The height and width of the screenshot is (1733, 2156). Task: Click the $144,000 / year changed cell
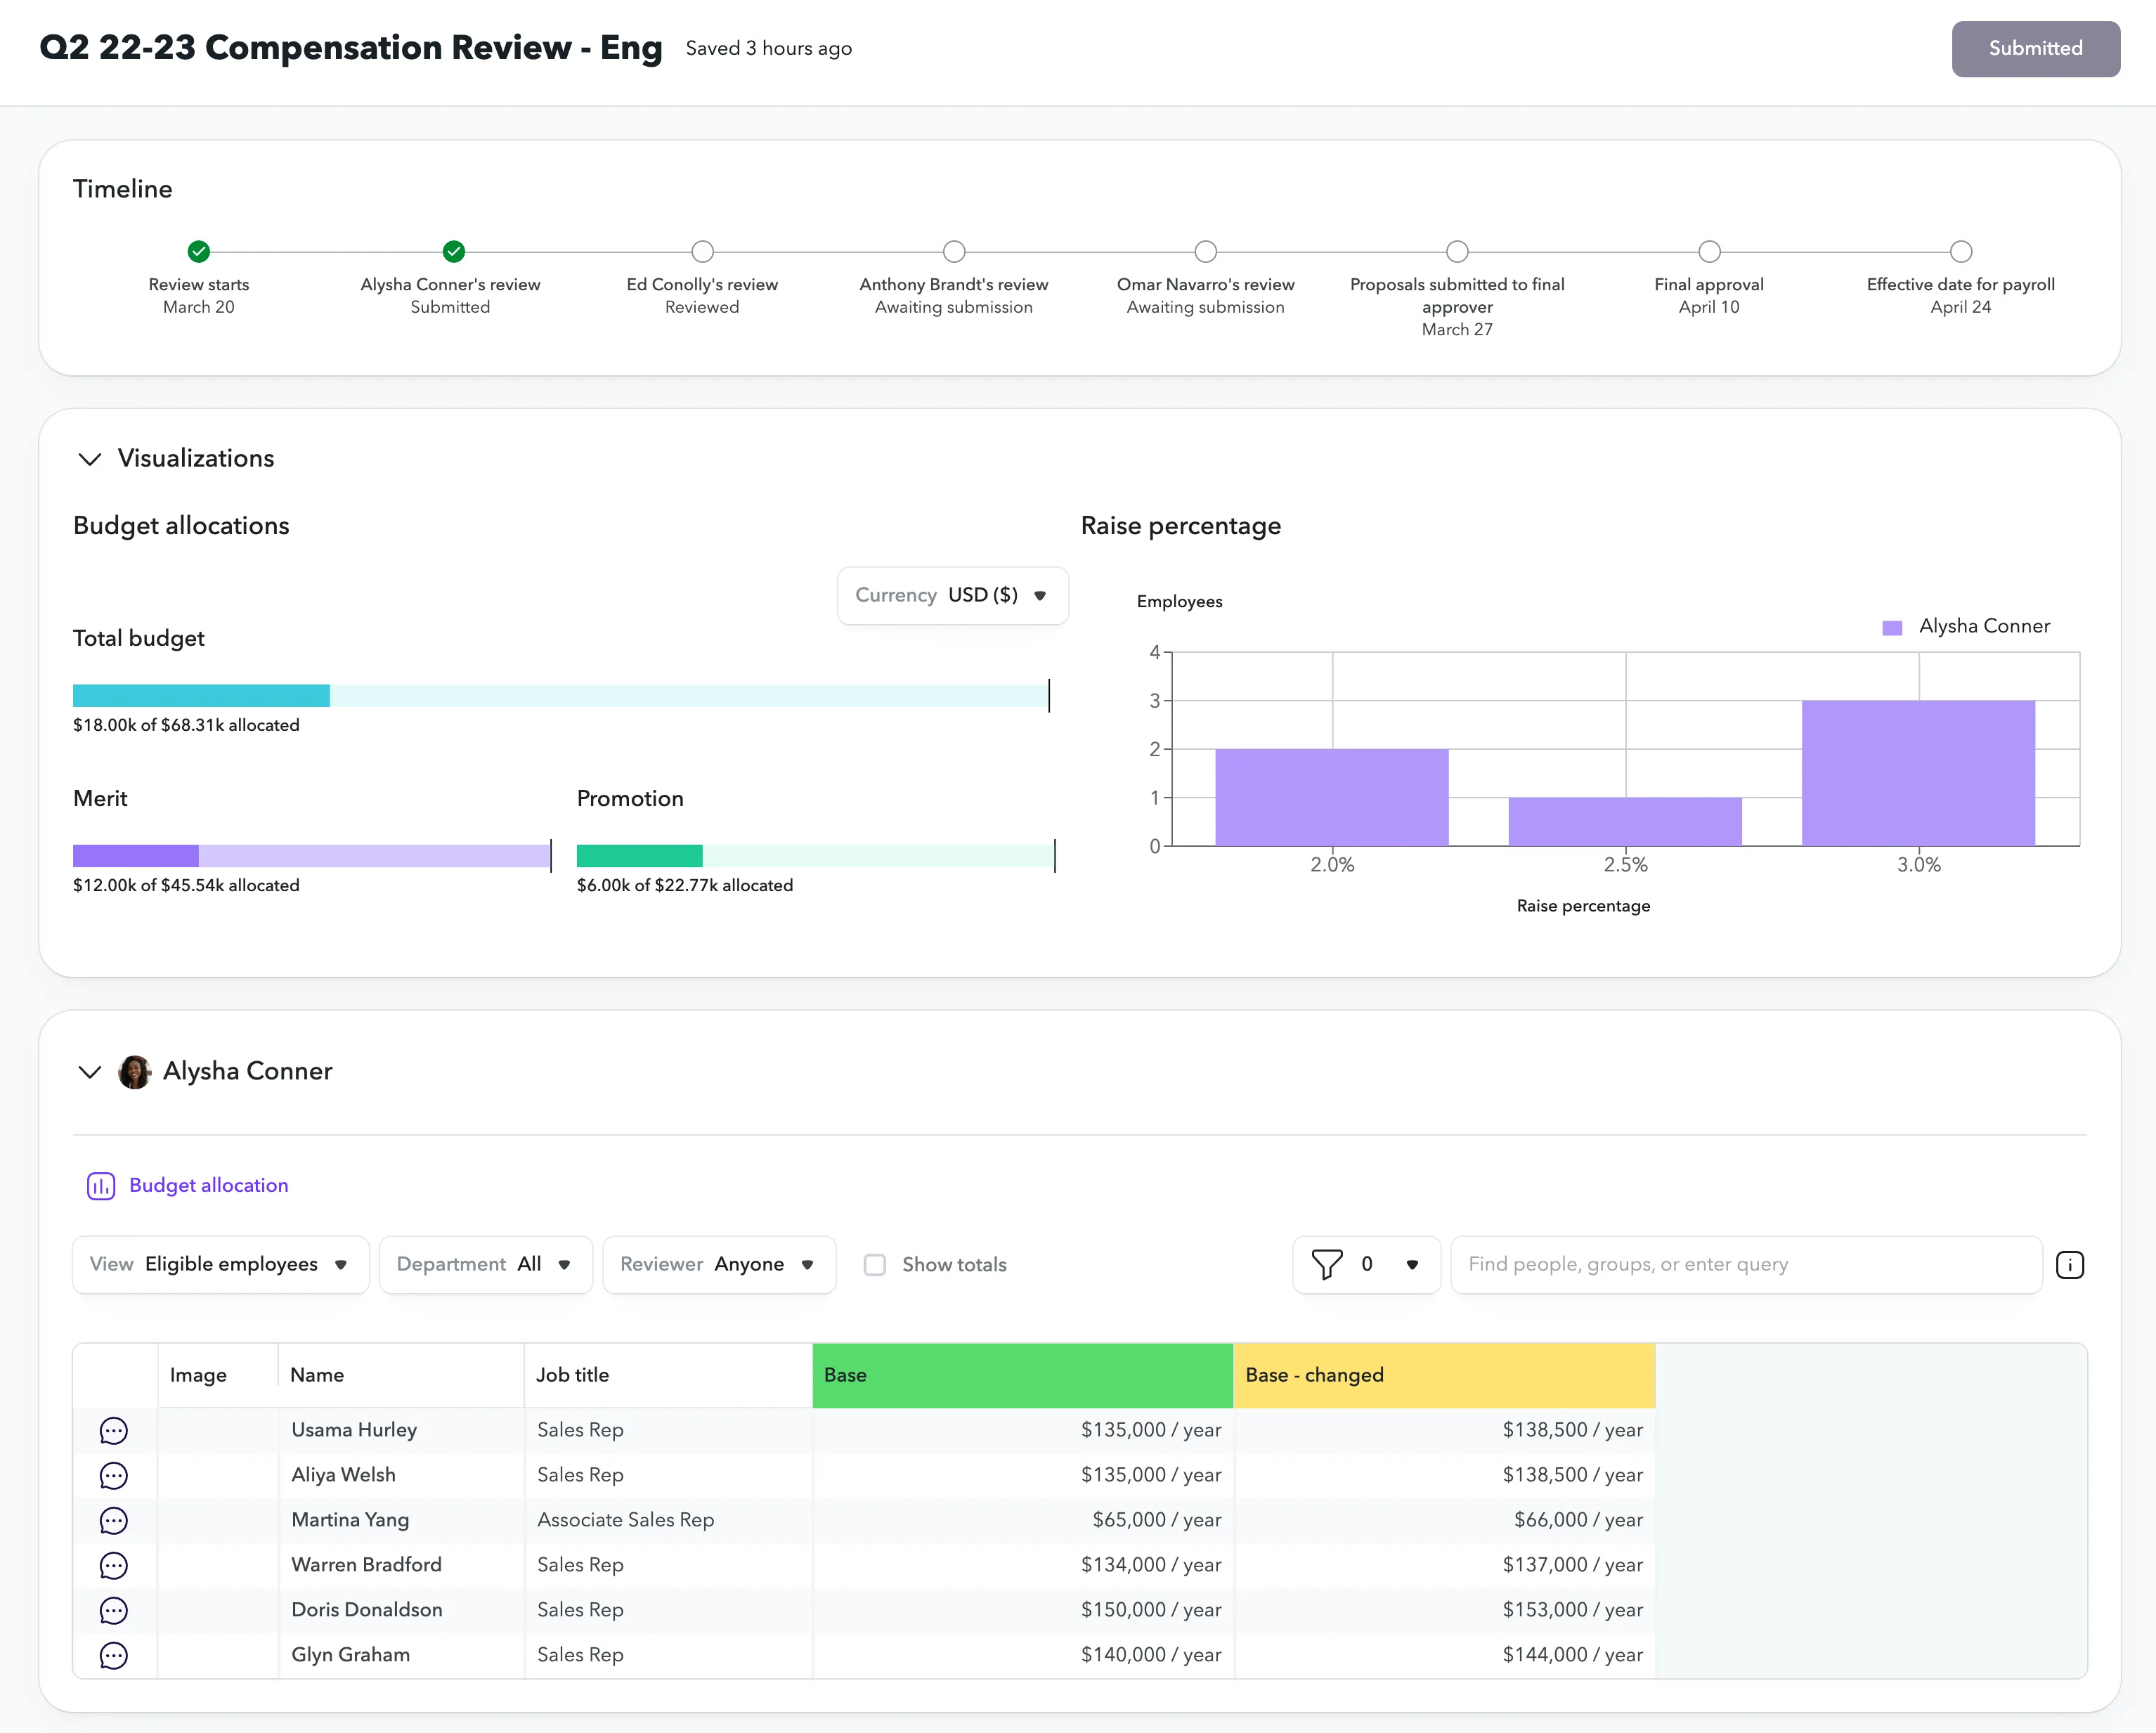(x=1445, y=1656)
